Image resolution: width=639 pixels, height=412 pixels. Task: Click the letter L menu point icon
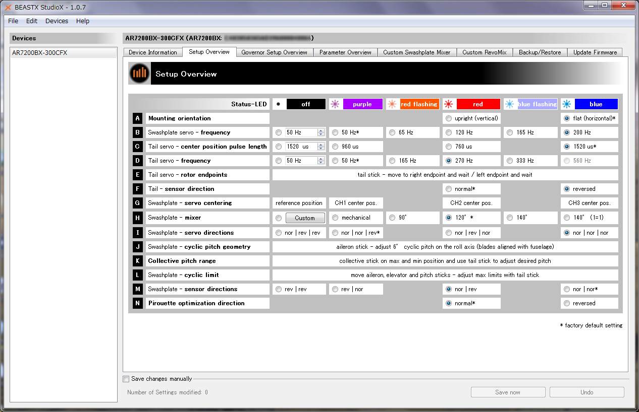(x=138, y=275)
